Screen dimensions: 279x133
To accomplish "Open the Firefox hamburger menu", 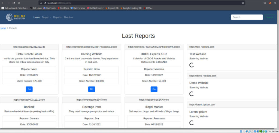I will tap(275, 3).
